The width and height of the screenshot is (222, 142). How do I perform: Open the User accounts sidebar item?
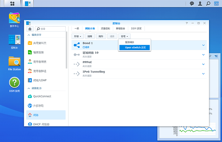pos(46,62)
